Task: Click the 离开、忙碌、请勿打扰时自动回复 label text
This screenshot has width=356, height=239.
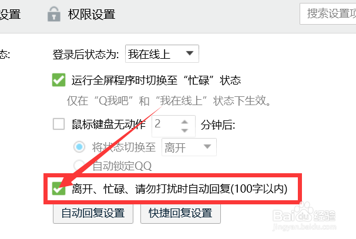Action: coord(180,189)
